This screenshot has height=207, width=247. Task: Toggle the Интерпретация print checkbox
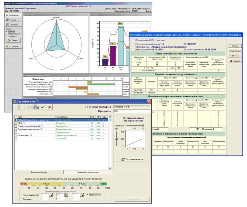[x=8, y=33]
